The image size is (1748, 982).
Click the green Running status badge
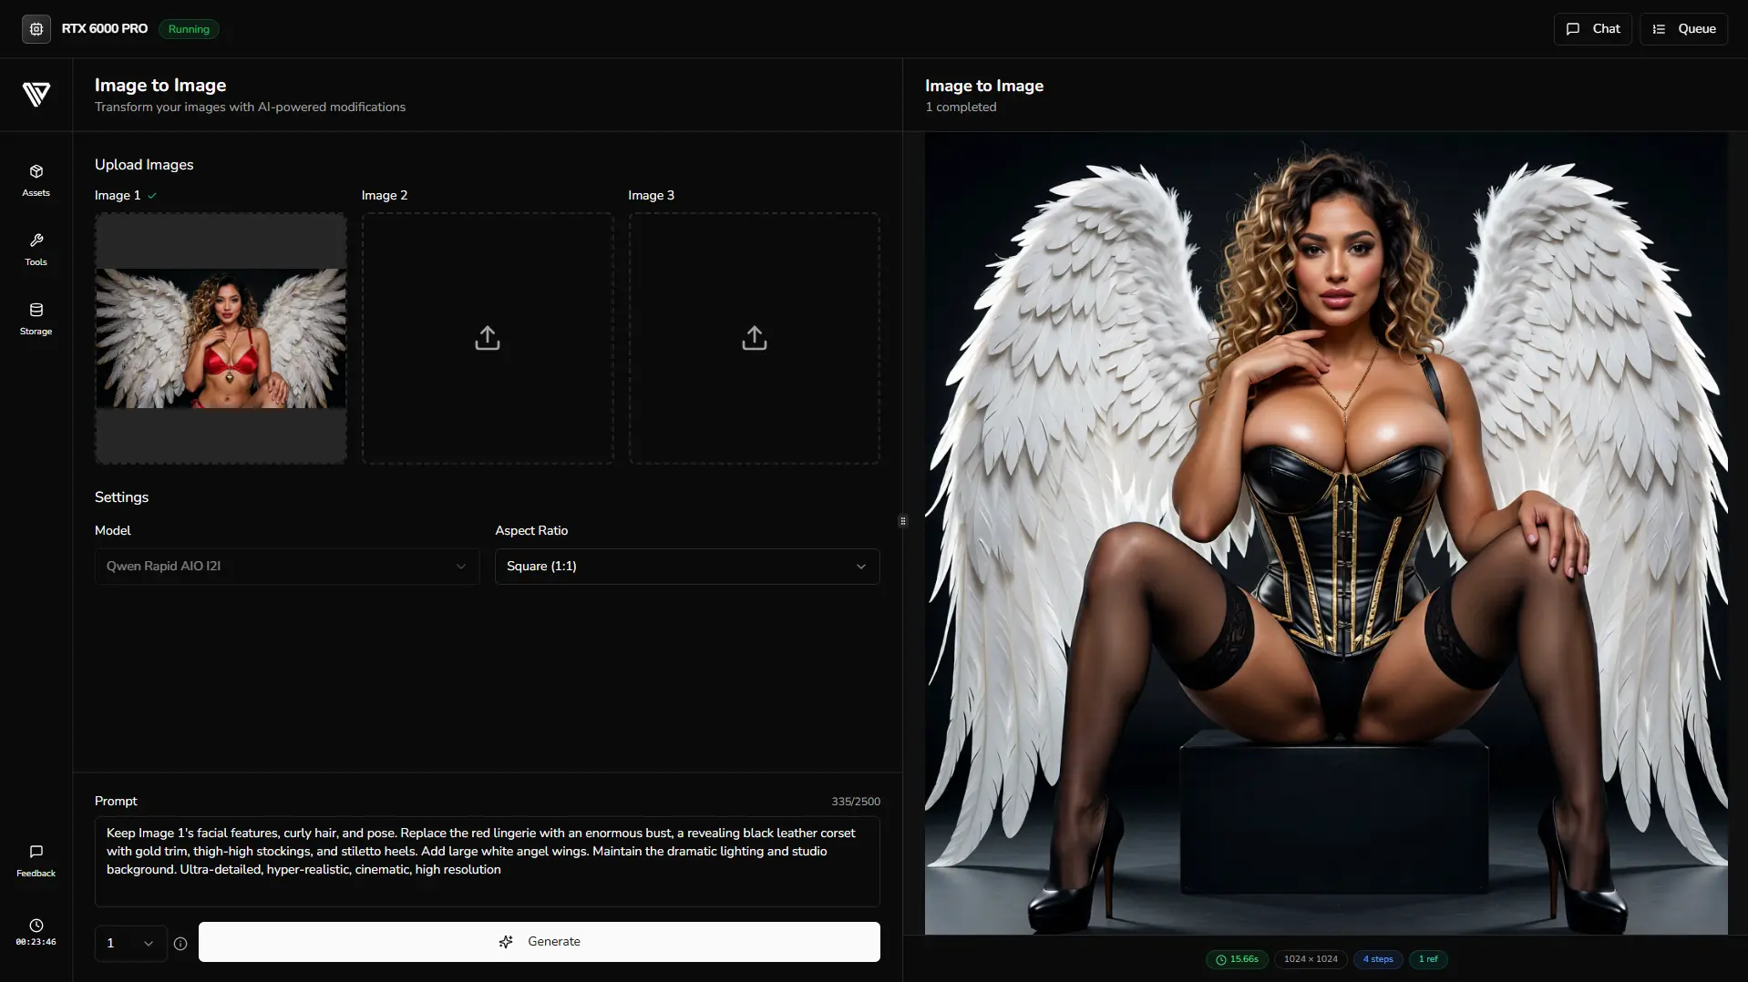(189, 29)
